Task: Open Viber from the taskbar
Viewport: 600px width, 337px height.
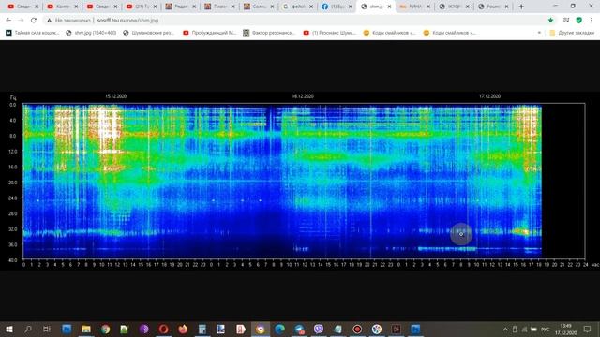Action: pos(319,329)
